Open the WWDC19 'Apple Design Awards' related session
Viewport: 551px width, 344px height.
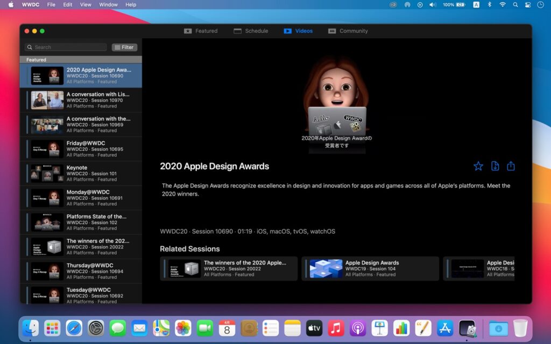coord(370,268)
